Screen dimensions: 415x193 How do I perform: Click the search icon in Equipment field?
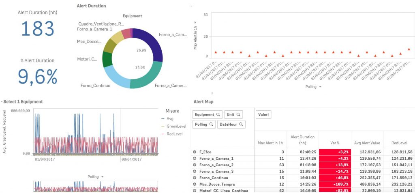point(218,115)
